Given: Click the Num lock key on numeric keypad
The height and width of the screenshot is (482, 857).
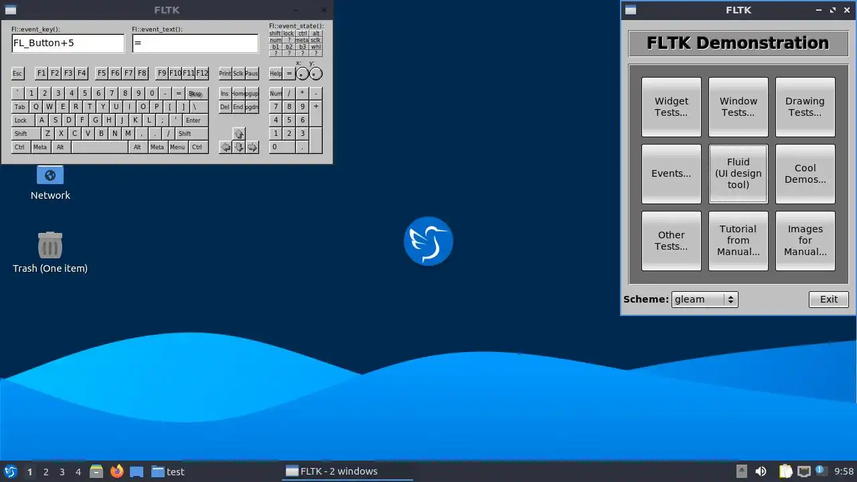Looking at the screenshot, I should point(276,94).
